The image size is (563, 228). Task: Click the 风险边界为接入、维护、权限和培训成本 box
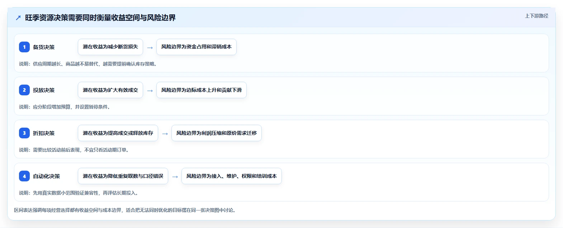point(232,176)
